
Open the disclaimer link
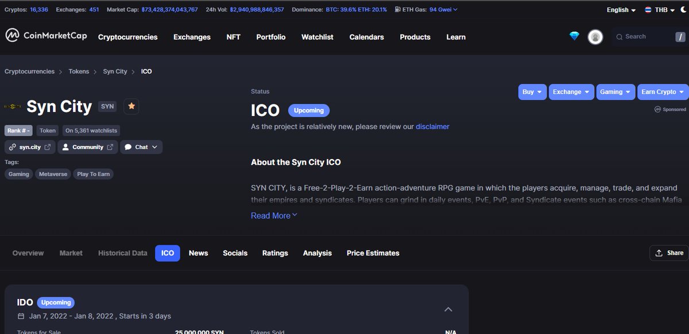pyautogui.click(x=432, y=126)
